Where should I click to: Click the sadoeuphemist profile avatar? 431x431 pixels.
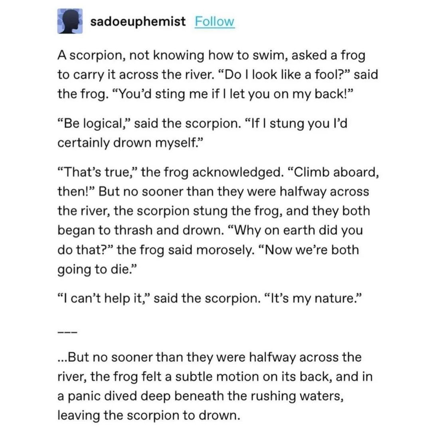(70, 21)
